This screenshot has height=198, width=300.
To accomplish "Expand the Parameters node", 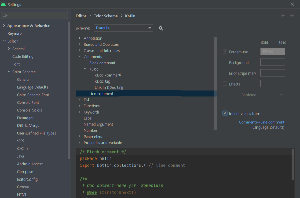I will click(x=79, y=136).
